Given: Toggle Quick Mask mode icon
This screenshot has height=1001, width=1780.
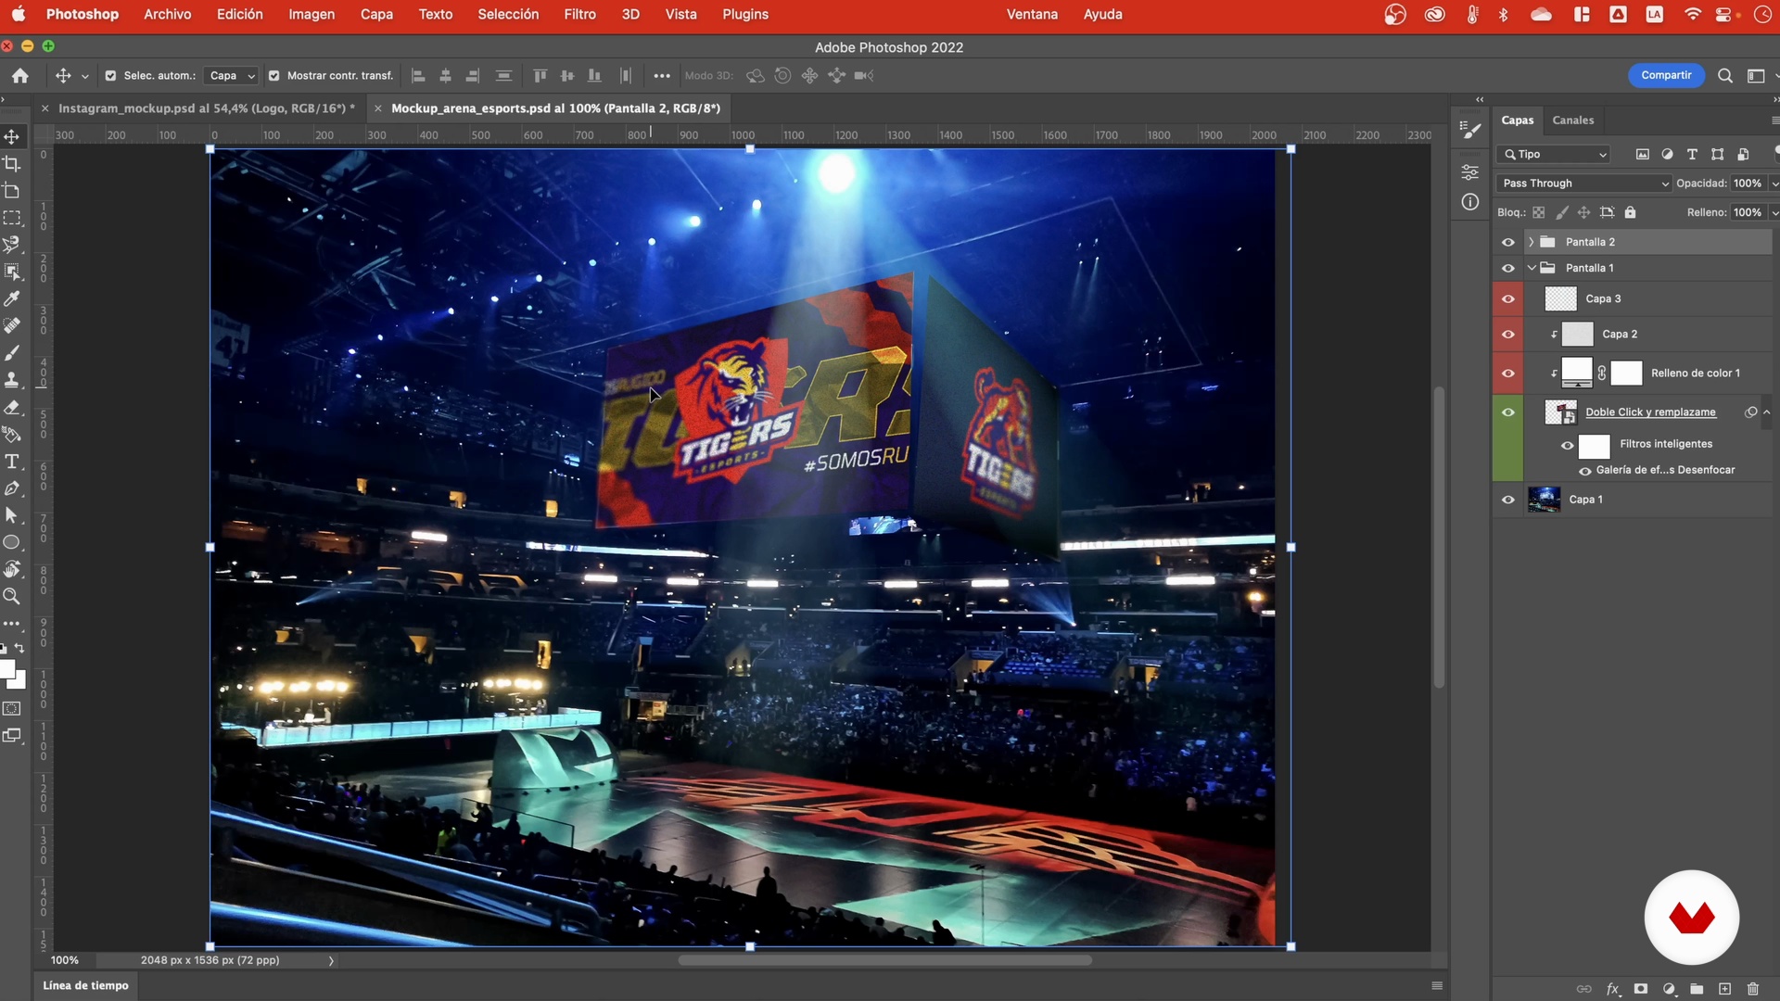Looking at the screenshot, I should coord(12,709).
